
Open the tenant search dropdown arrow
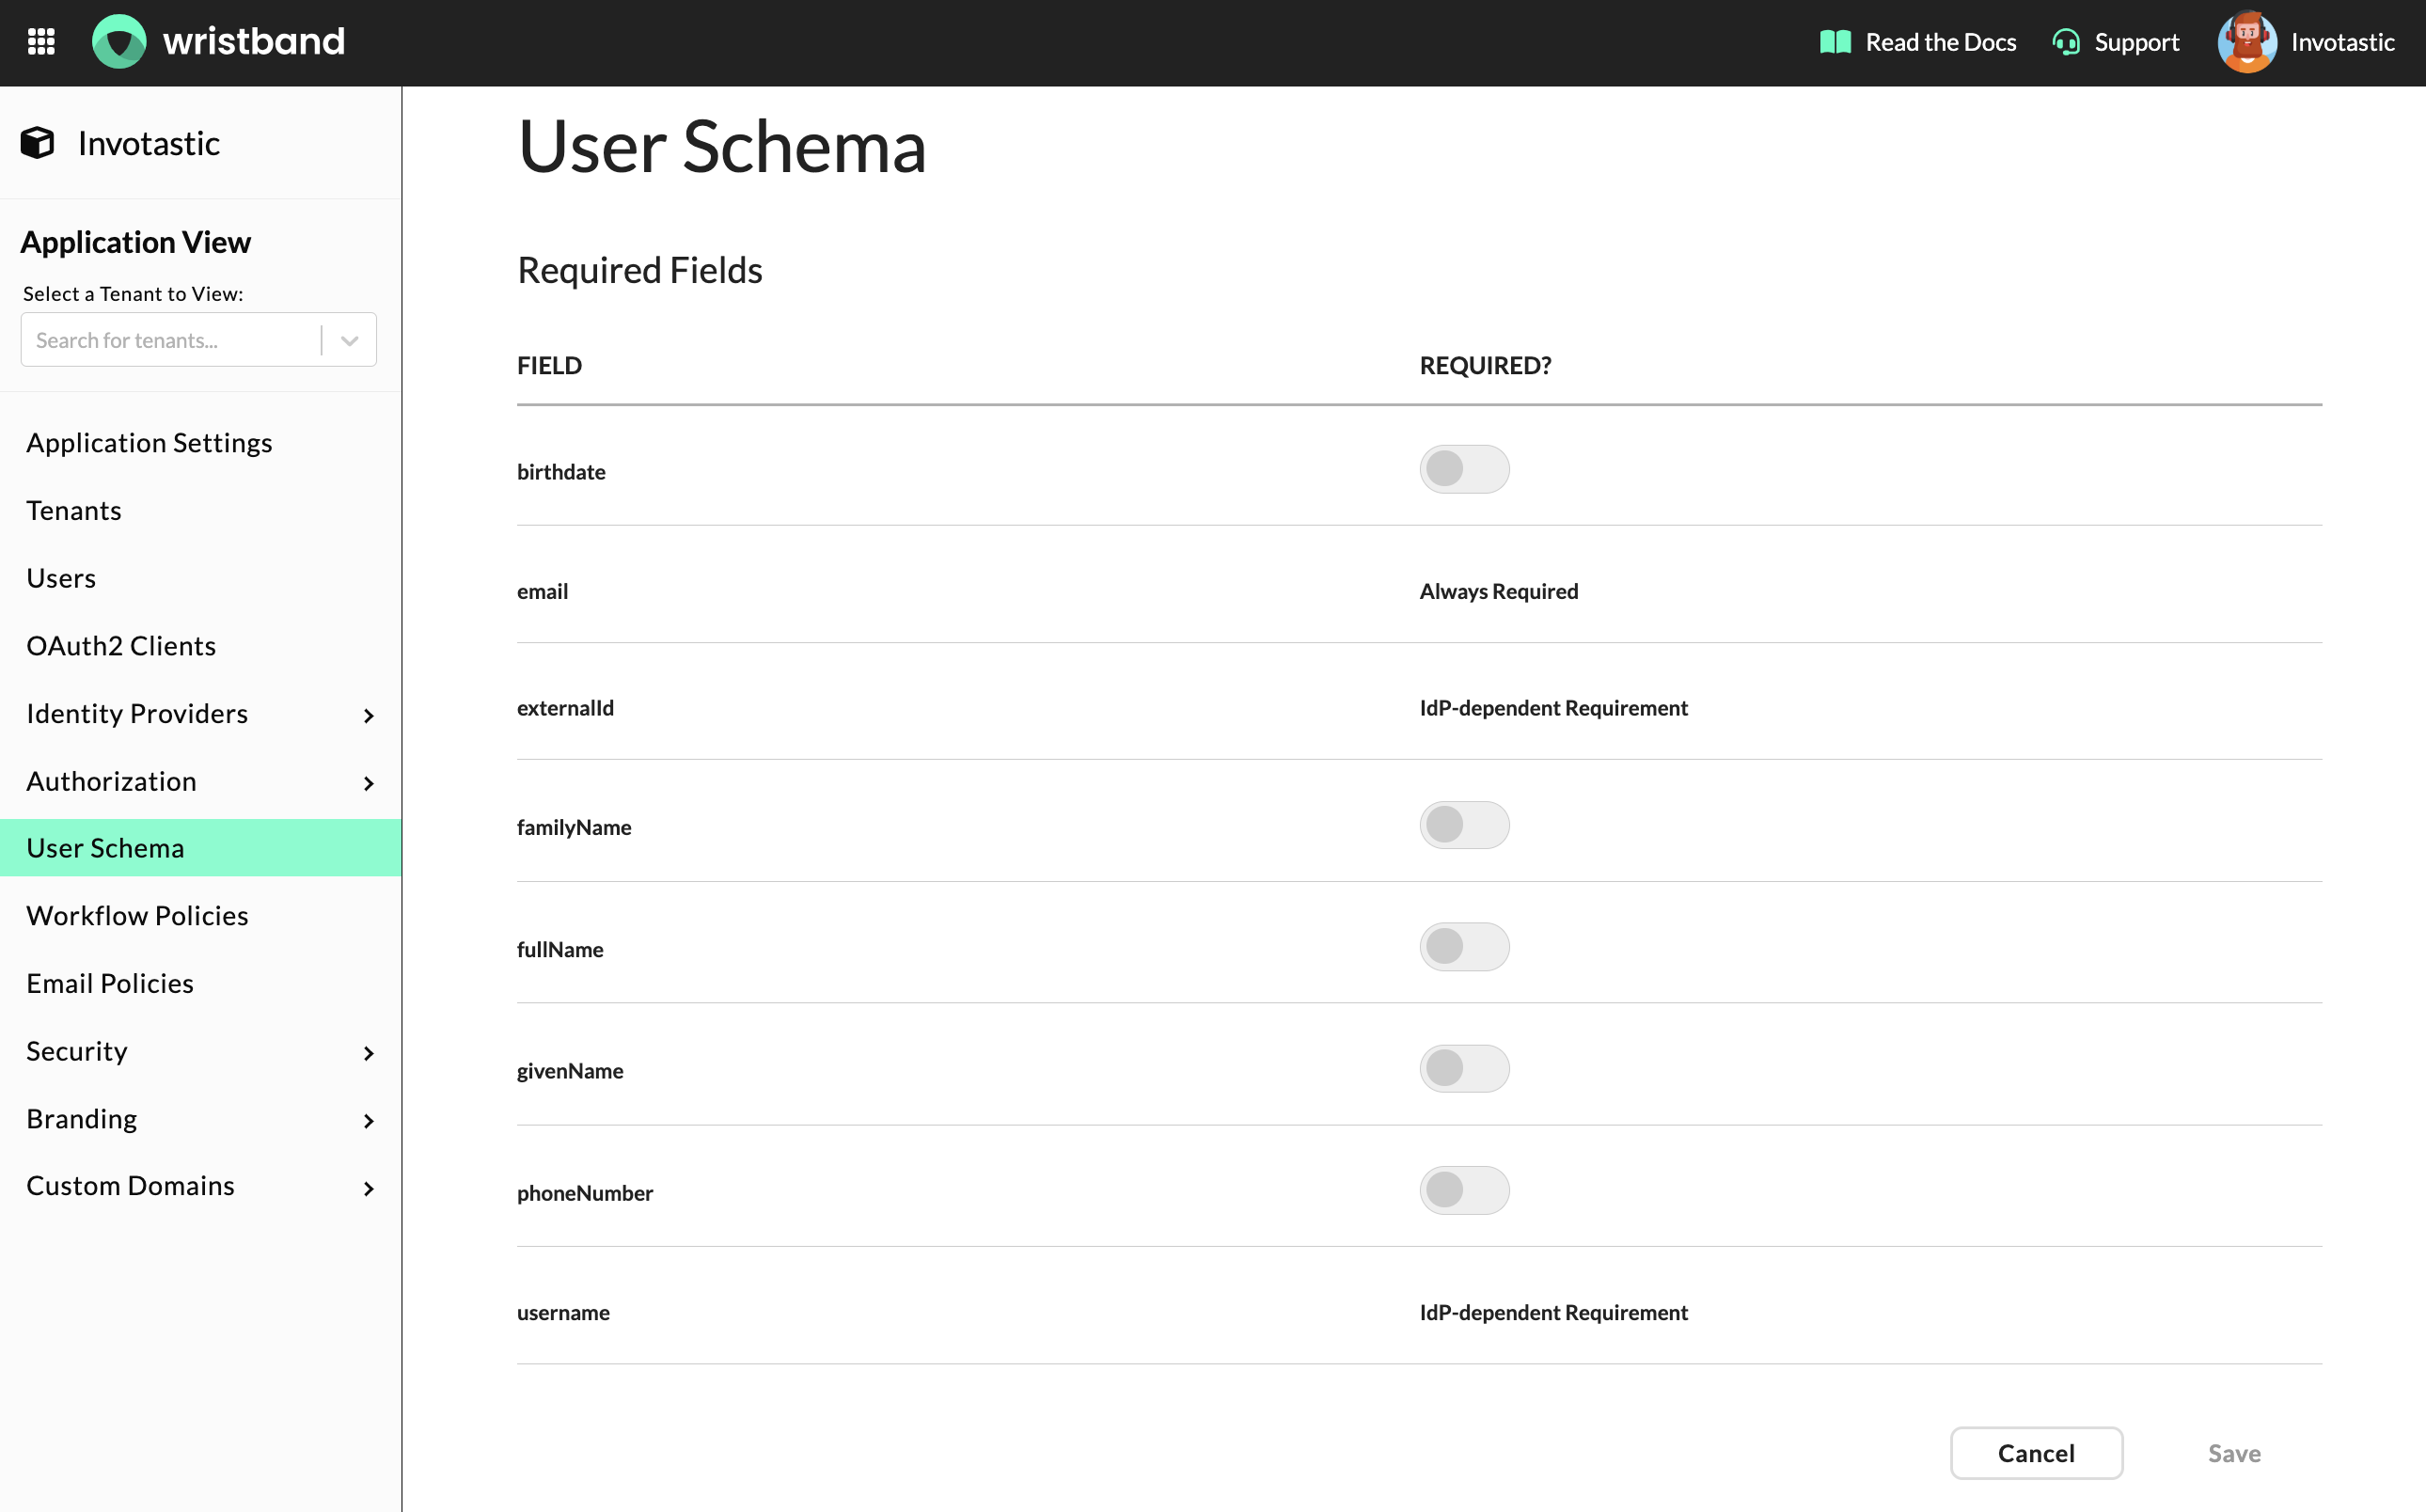(x=349, y=340)
